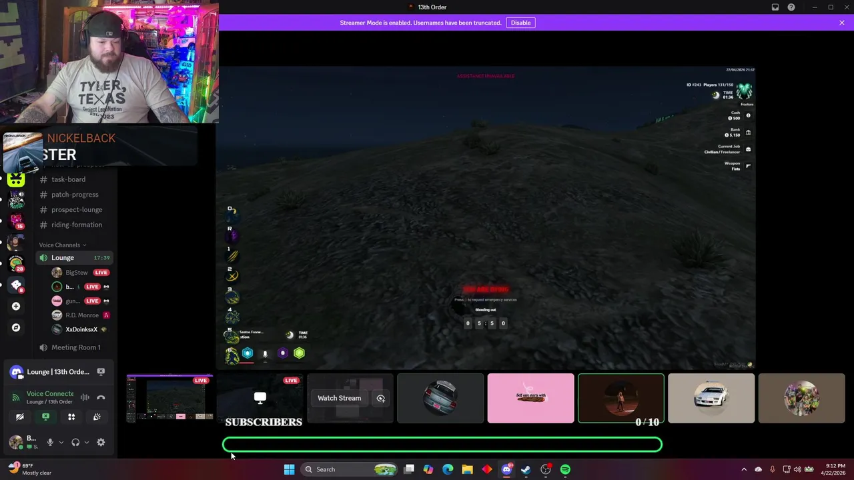Select the pink 'Self care' participant tile
Screen dimensions: 854x480
[530, 398]
